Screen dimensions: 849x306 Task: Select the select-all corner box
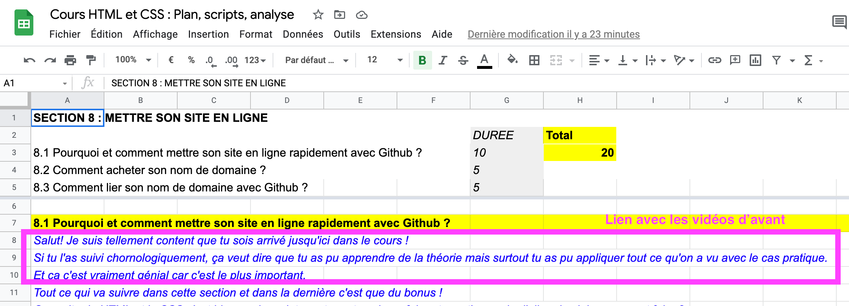(x=15, y=100)
